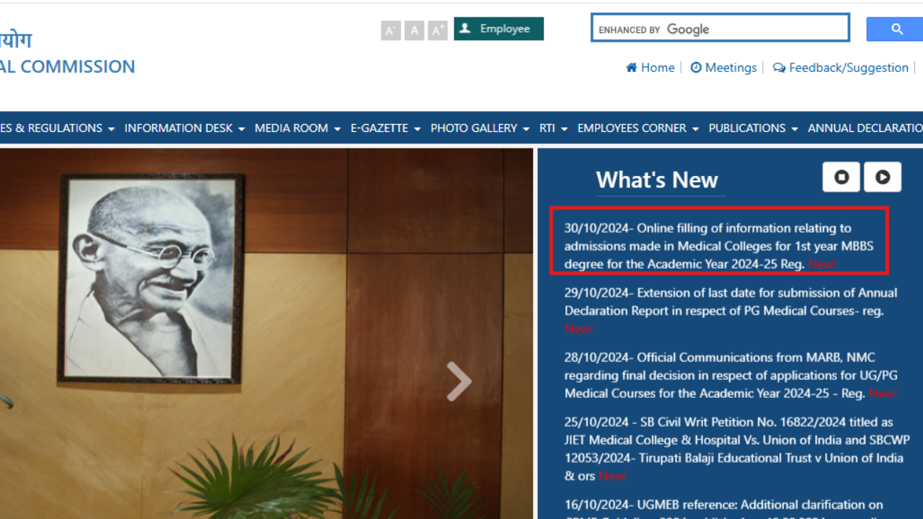Open 30/10/2024 MBBS admissions notice

(718, 246)
